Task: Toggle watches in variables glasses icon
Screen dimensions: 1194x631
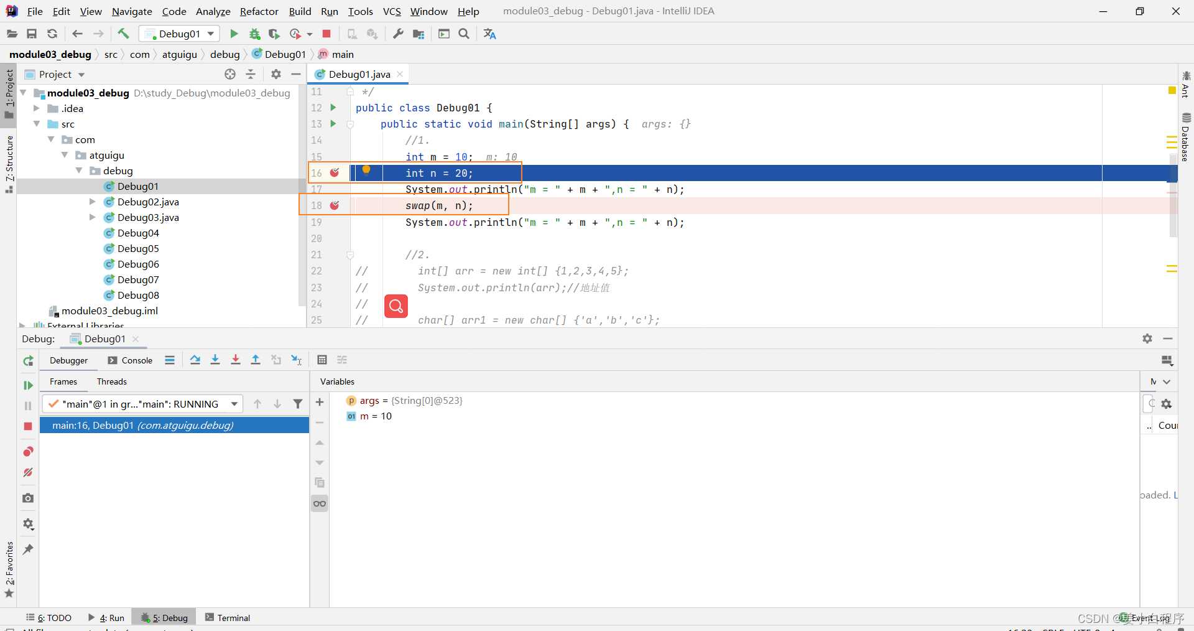Action: pyautogui.click(x=320, y=503)
